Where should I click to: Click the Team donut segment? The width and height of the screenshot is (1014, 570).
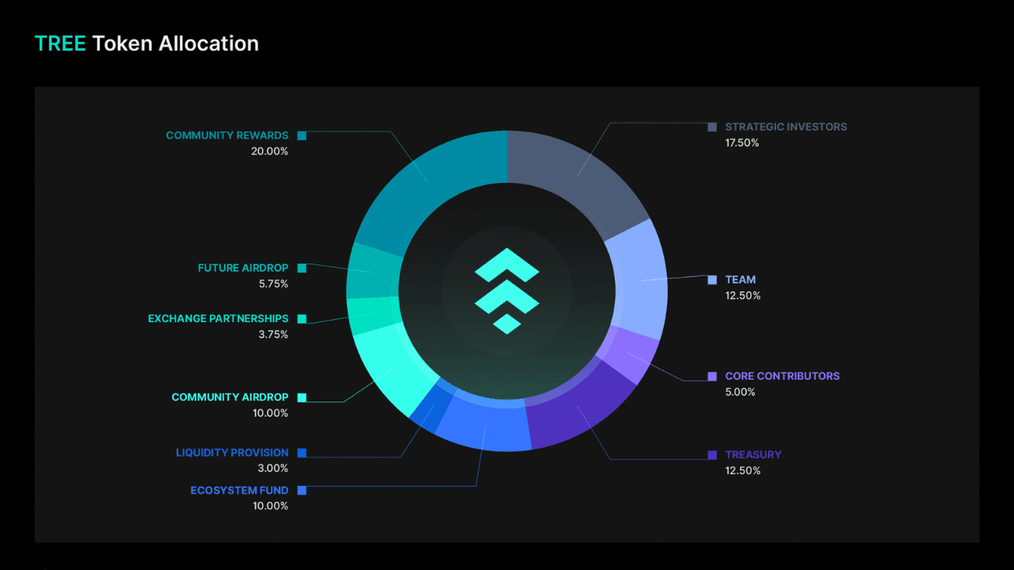click(x=640, y=279)
